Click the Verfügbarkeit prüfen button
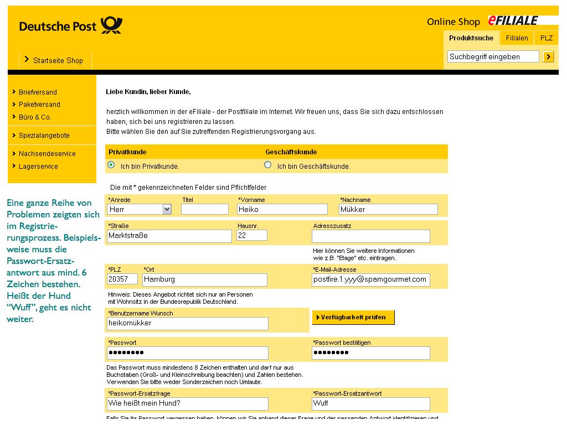The height and width of the screenshot is (425, 567). pyautogui.click(x=353, y=317)
